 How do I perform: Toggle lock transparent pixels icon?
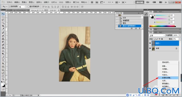[x=155, y=39]
